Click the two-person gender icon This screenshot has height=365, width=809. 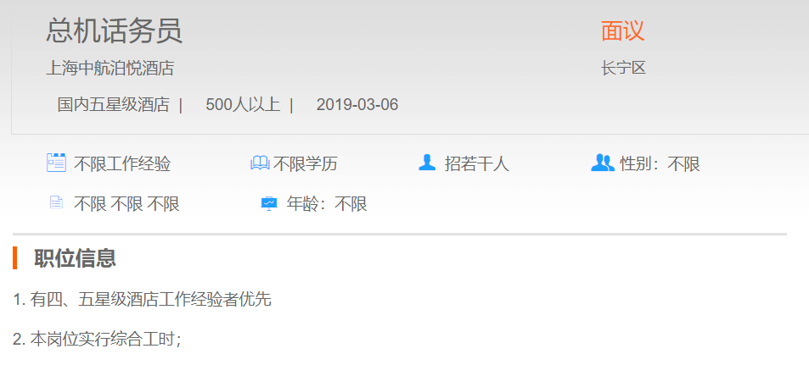click(x=603, y=163)
